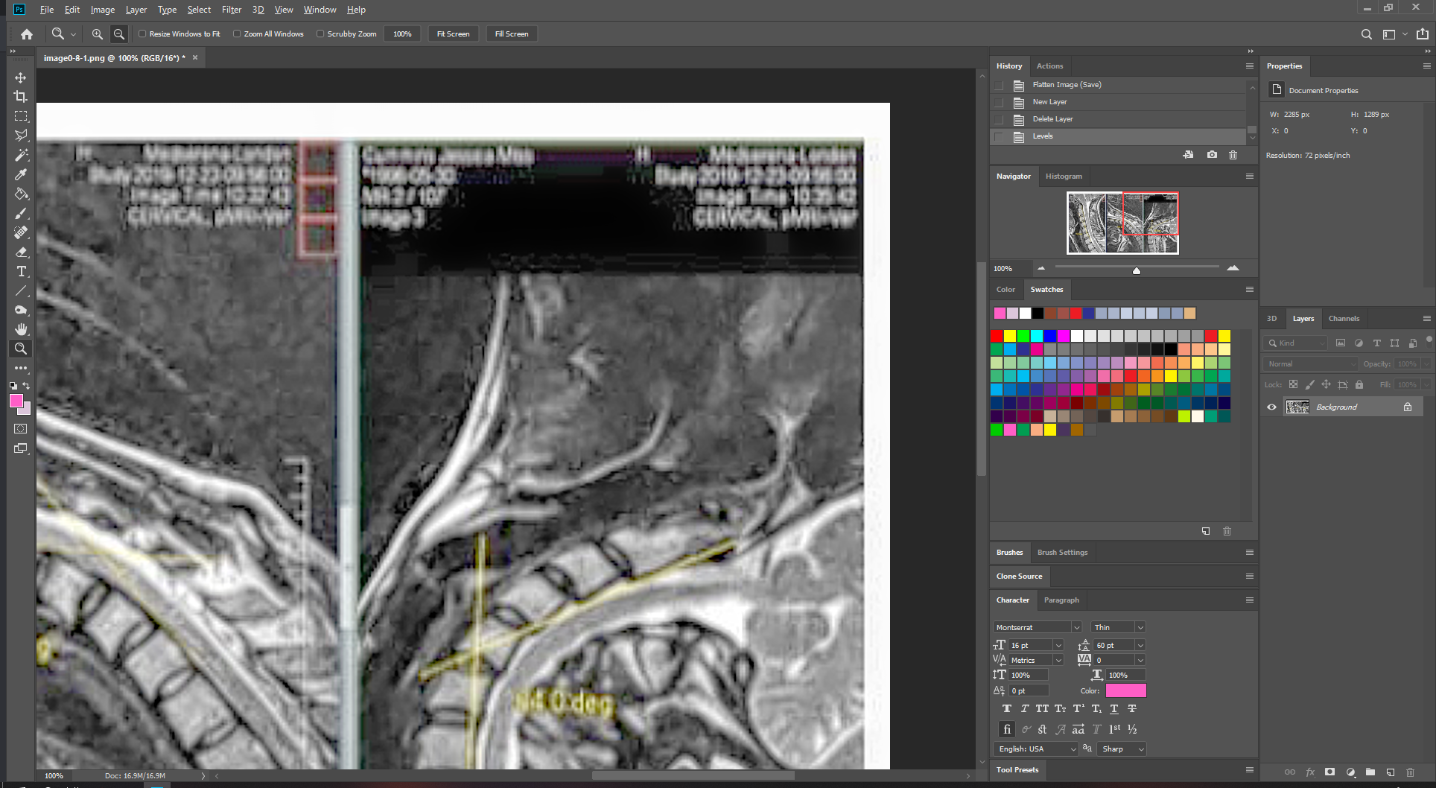Switch to the Histogram tab
Viewport: 1436px width, 788px height.
click(x=1064, y=177)
